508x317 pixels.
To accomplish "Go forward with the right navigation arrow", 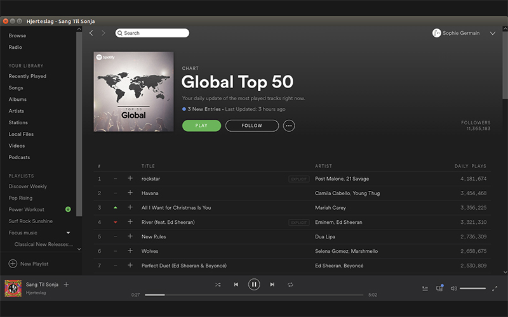I will coord(104,33).
